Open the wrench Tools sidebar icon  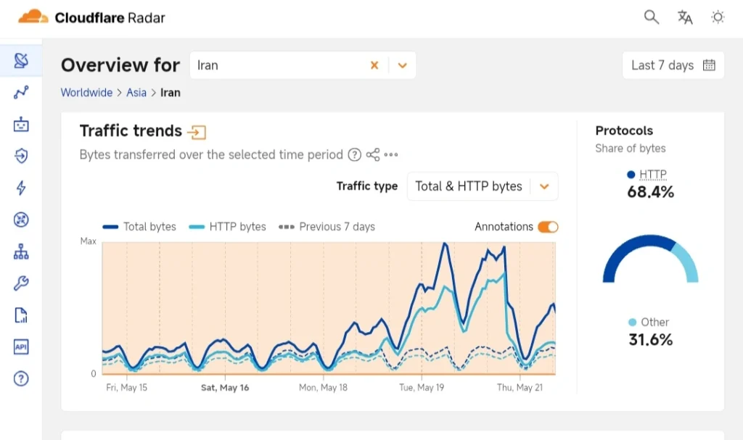tap(21, 283)
